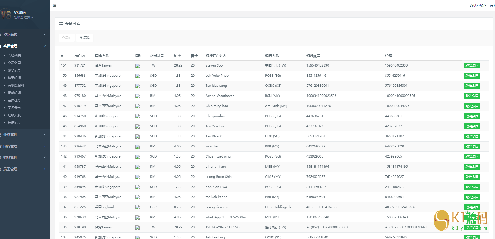
Task: Click the 银行账号 column header
Action: click(x=313, y=56)
